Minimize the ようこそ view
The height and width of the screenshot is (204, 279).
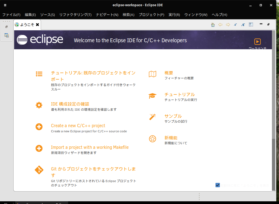[261, 24]
